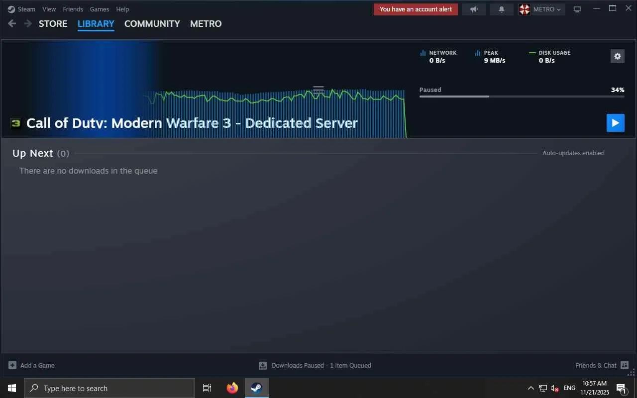637x398 pixels.
Task: Click the METRO user avatar
Action: click(525, 9)
